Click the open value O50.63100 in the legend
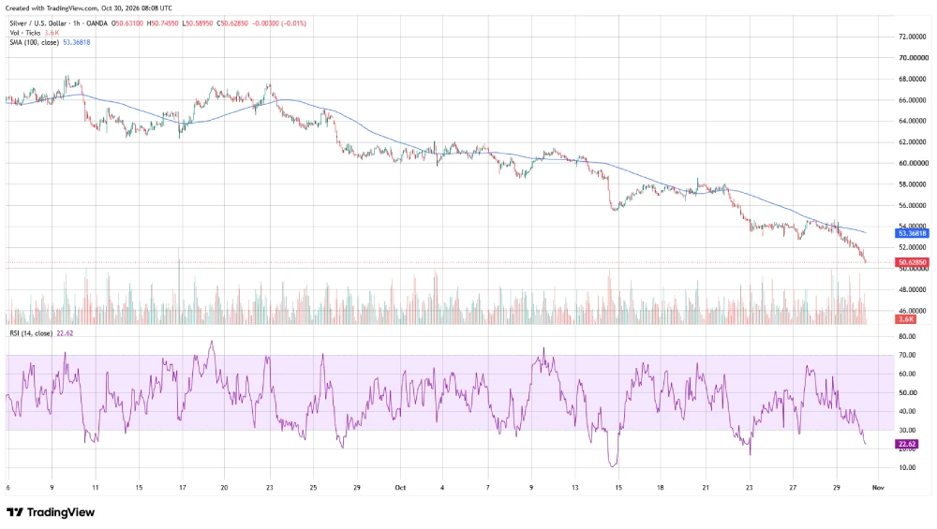937x529 pixels. coord(129,23)
